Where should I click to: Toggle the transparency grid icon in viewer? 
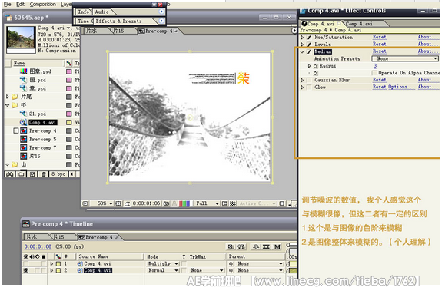[x=233, y=203]
